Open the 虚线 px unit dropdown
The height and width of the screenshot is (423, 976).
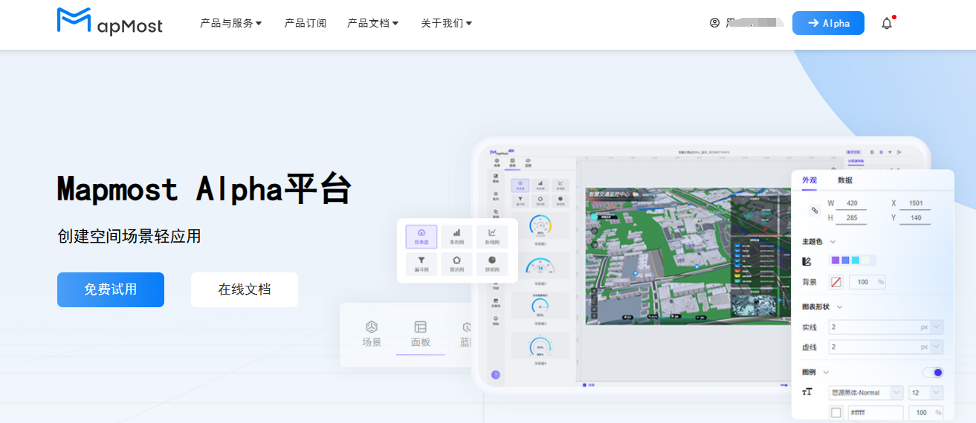[x=936, y=347]
